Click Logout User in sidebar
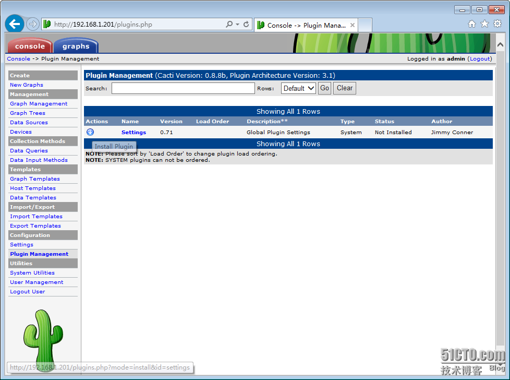510x380 pixels. pos(27,292)
